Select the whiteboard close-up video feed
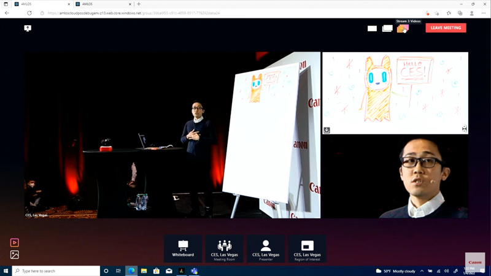Image resolution: width=491 pixels, height=276 pixels. pos(395,93)
